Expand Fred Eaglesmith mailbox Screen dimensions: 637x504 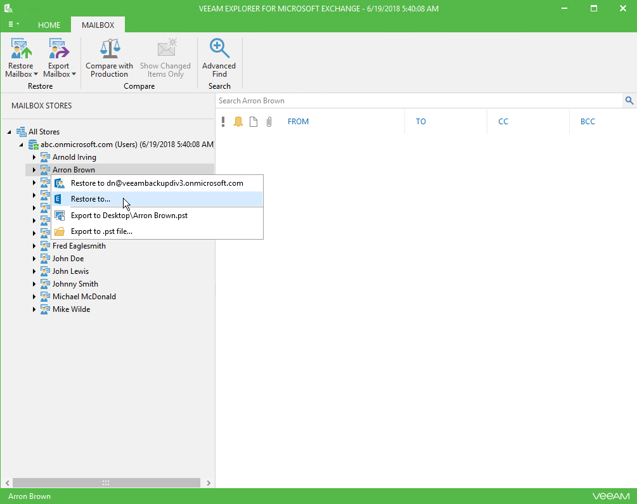click(34, 245)
